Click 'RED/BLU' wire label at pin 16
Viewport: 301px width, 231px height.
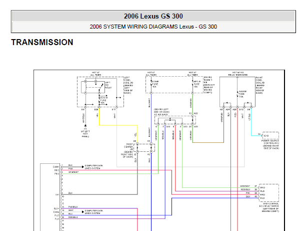click(x=73, y=217)
